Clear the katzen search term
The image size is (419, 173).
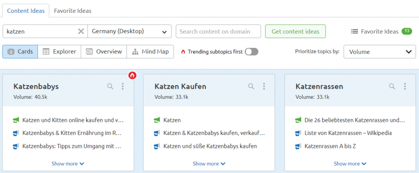[81, 31]
